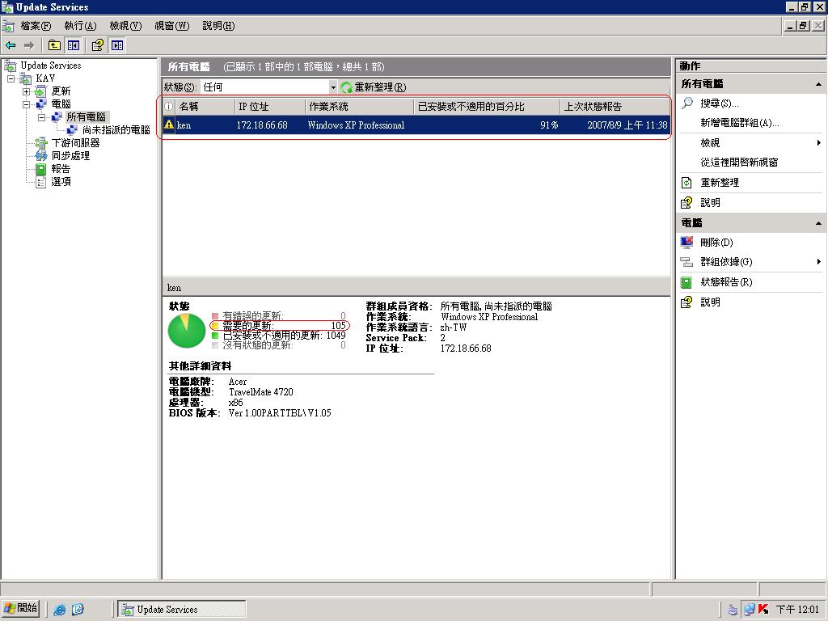This screenshot has height=621, width=828.
Task: Launch Internet Explorer from quick launch
Action: tap(60, 610)
